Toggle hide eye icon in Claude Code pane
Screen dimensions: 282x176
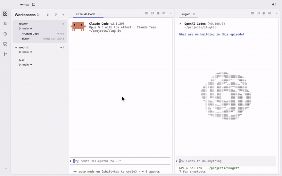(x=164, y=13)
